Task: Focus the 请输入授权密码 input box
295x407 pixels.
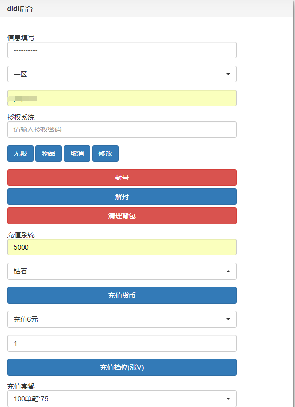Action: [x=122, y=129]
